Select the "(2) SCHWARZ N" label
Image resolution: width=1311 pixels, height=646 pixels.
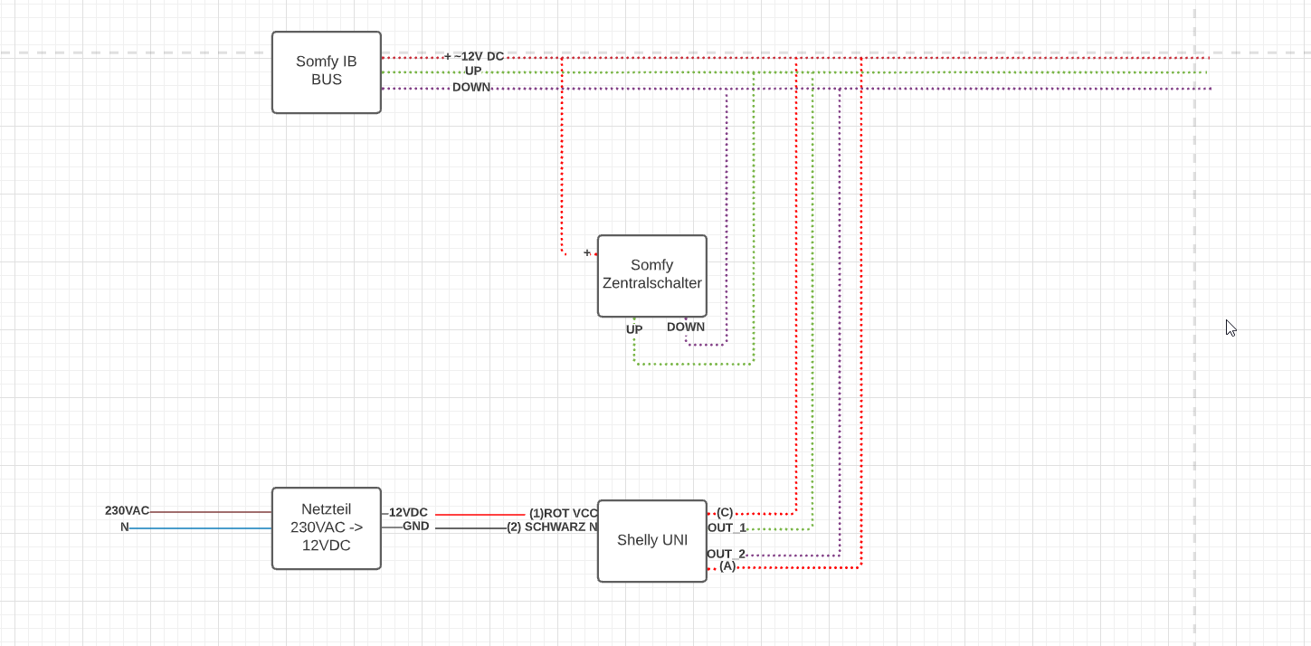coord(552,527)
